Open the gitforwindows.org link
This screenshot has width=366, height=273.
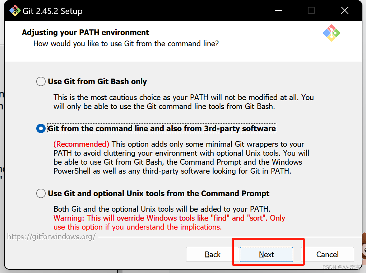click(x=51, y=237)
